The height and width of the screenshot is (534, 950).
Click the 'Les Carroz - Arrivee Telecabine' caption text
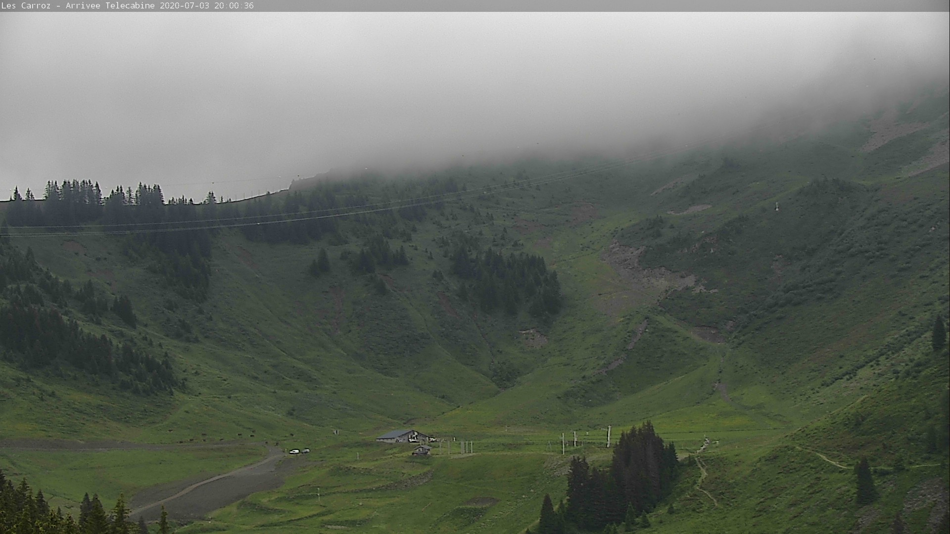pos(78,6)
